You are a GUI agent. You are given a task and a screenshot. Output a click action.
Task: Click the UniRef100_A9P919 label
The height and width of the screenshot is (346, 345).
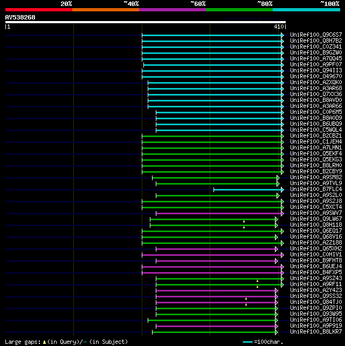(x=316, y=326)
